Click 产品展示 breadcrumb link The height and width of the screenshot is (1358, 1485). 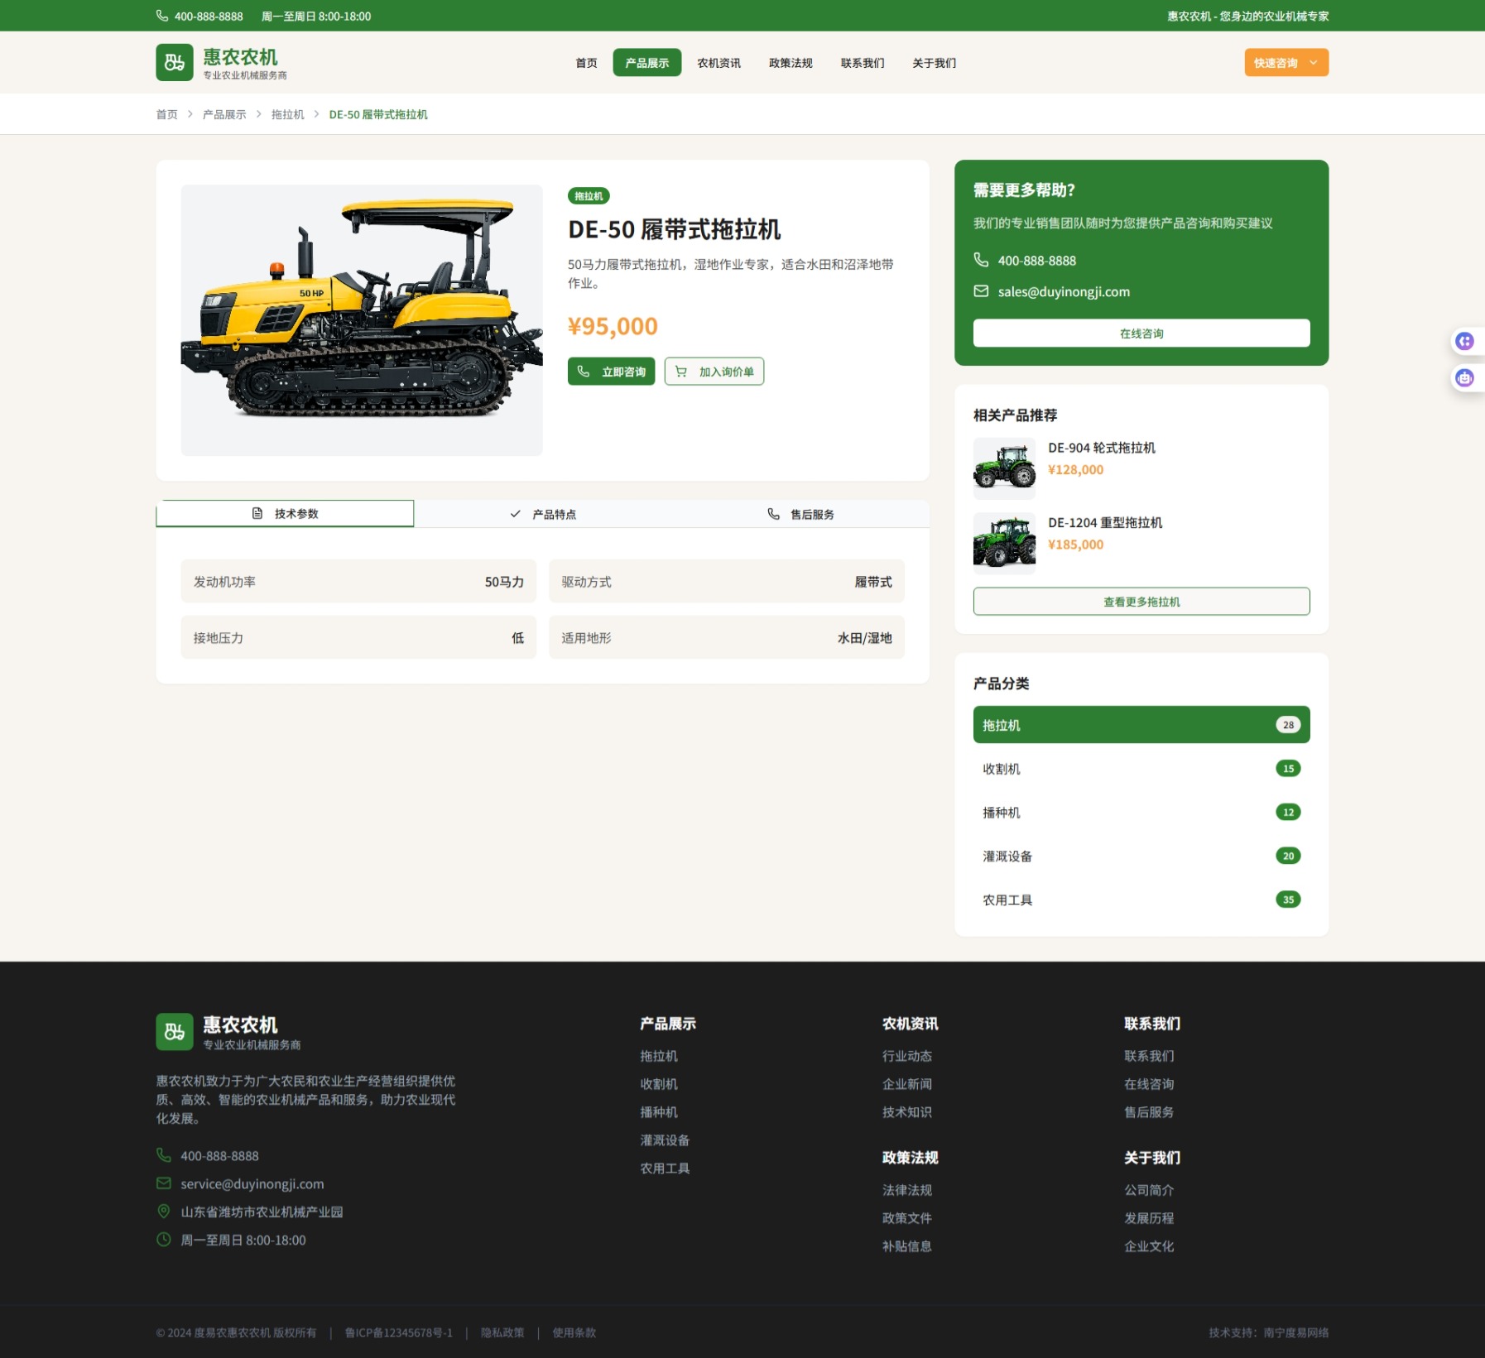point(224,115)
